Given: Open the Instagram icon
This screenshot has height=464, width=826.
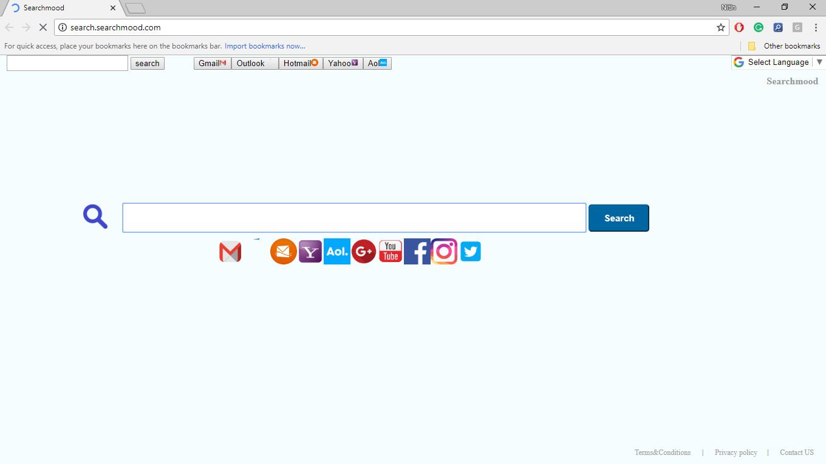Looking at the screenshot, I should 444,251.
